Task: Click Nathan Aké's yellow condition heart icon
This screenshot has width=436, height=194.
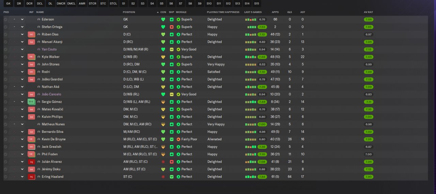Action: [x=163, y=87]
